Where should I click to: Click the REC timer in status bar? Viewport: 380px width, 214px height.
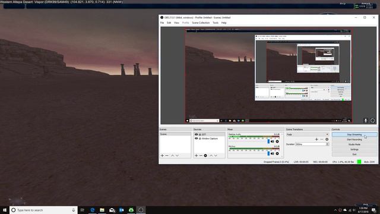point(320,162)
